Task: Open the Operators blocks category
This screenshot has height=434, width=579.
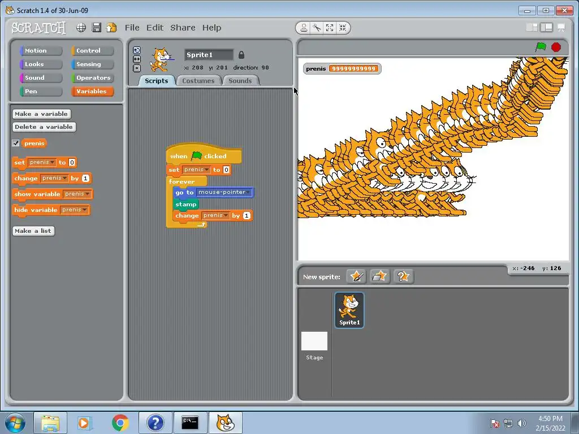Action: click(x=92, y=78)
